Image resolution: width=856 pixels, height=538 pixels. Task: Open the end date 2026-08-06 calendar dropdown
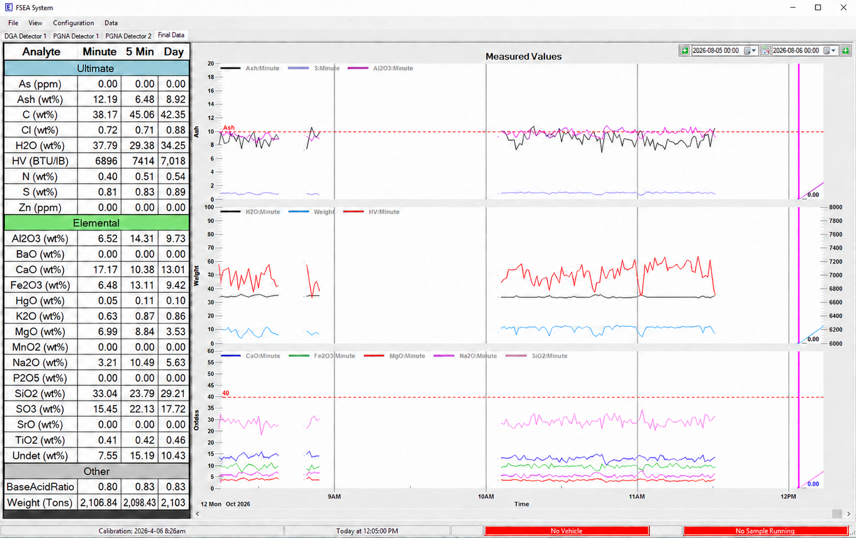[830, 50]
